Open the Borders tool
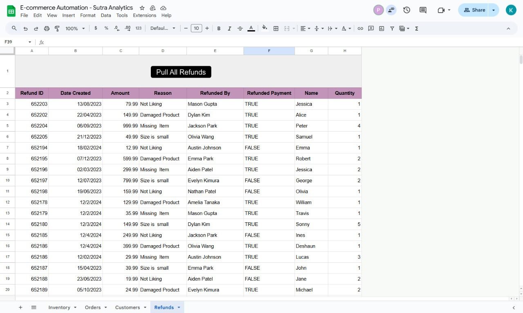The height and width of the screenshot is (313, 523). pyautogui.click(x=276, y=29)
